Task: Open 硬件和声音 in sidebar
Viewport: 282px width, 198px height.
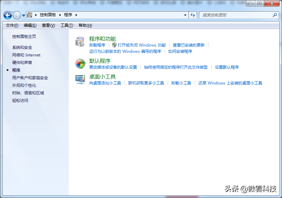Action: point(22,62)
